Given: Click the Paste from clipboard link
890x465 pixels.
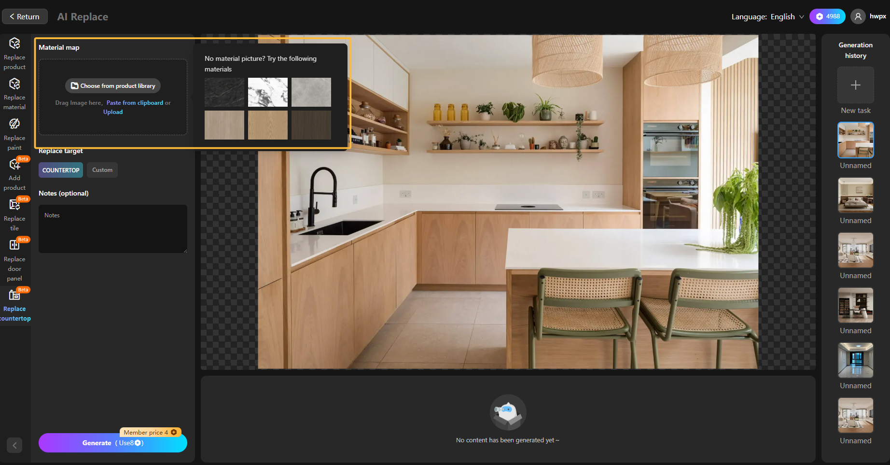Looking at the screenshot, I should click(135, 103).
